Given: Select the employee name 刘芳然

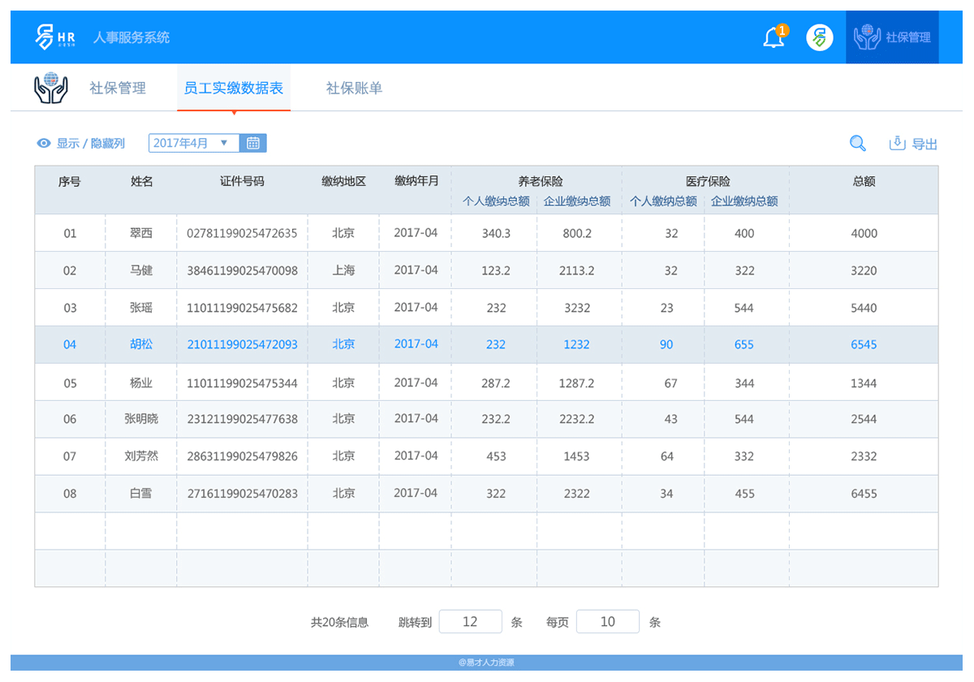Looking at the screenshot, I should tap(141, 456).
